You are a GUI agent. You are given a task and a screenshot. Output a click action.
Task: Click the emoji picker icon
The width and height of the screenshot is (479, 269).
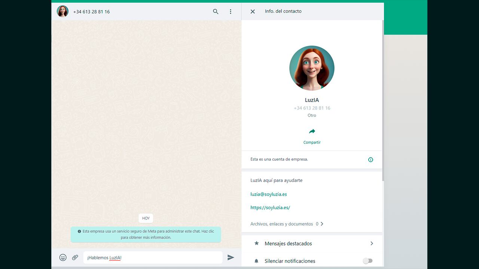coord(62,257)
